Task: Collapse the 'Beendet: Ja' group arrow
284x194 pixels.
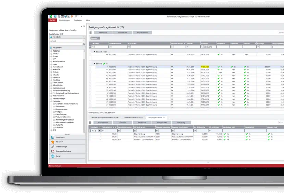Action: [94, 64]
